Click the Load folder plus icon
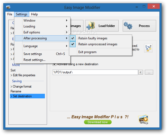167x135 pixels. click(x=91, y=25)
